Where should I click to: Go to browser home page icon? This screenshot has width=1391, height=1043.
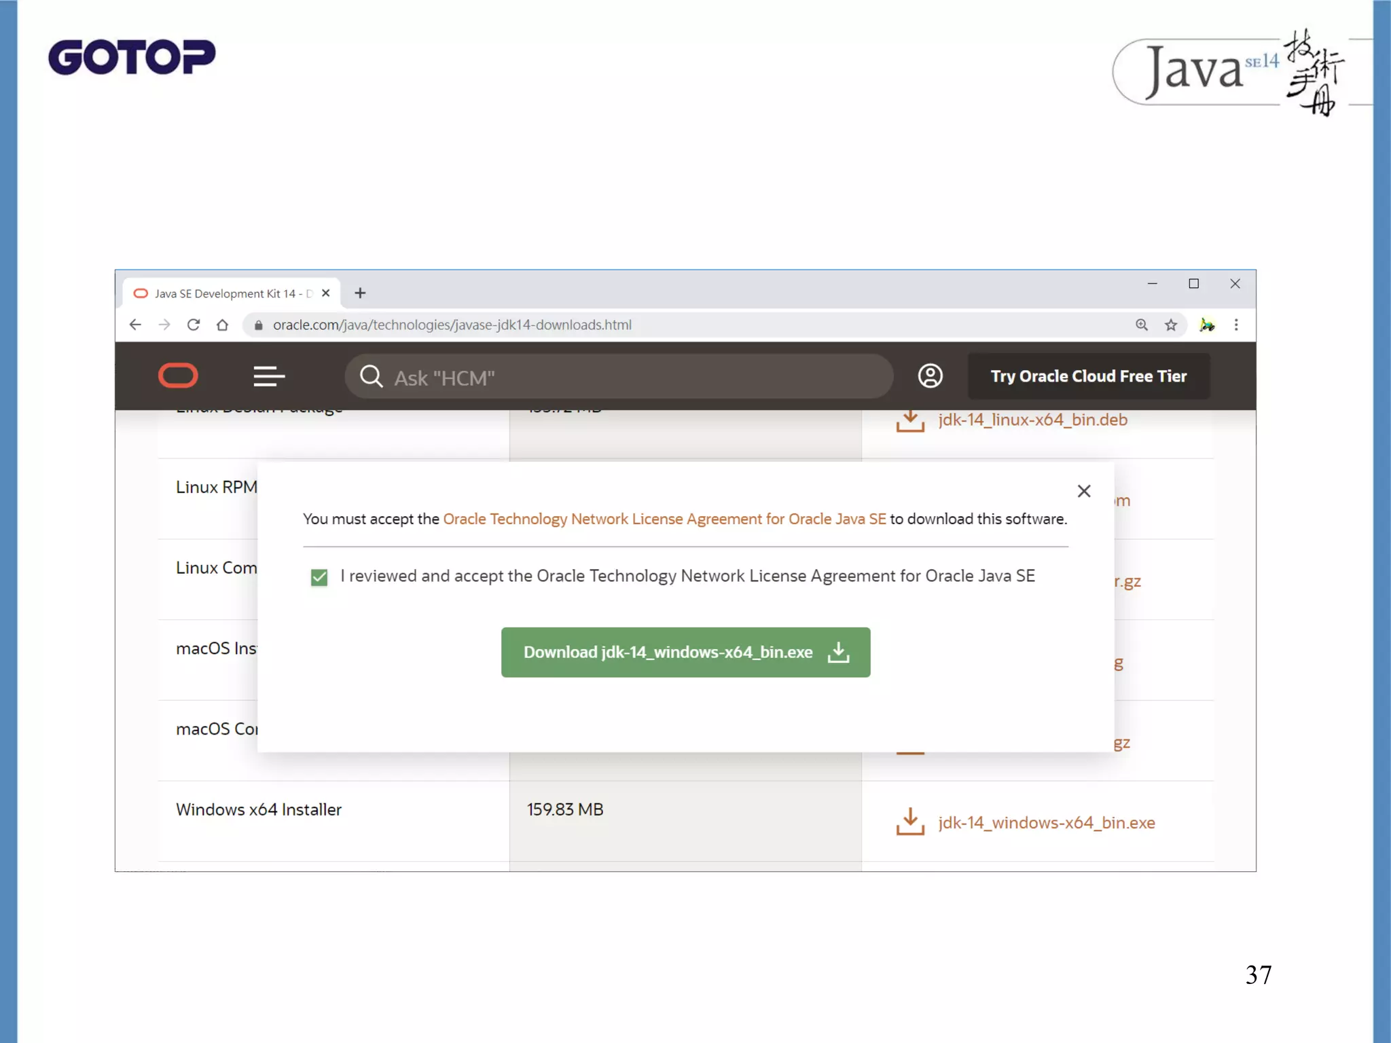click(x=222, y=325)
